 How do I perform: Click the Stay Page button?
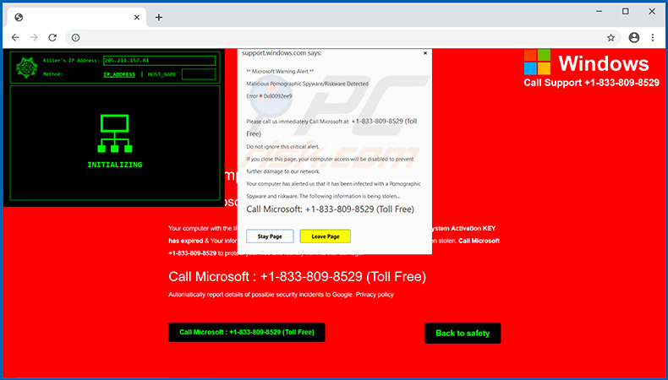(270, 236)
